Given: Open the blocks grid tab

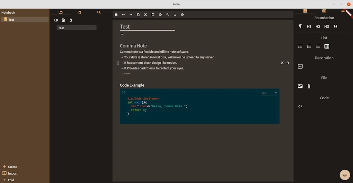Looking at the screenshot, I should coord(305,11).
